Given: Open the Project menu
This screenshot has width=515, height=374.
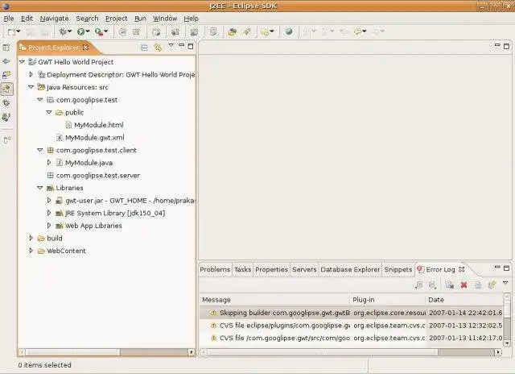Looking at the screenshot, I should 116,19.
